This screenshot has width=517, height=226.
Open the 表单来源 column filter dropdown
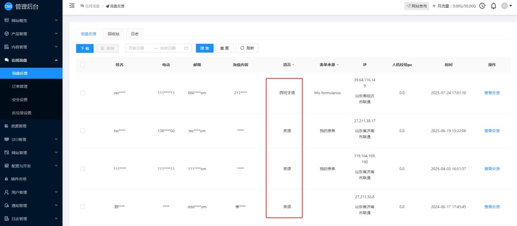coord(337,65)
